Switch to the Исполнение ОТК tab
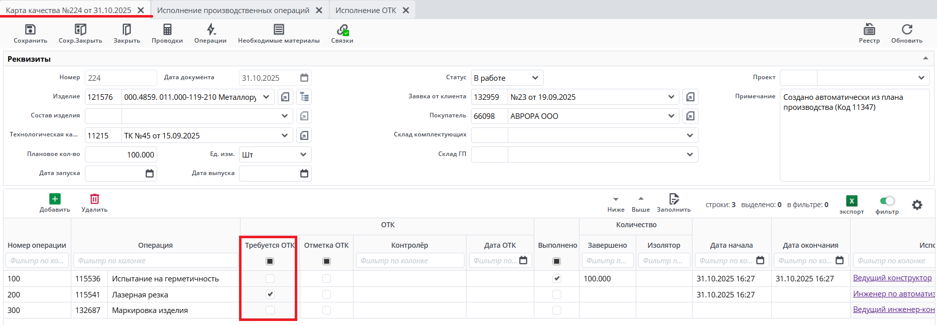 click(x=366, y=10)
